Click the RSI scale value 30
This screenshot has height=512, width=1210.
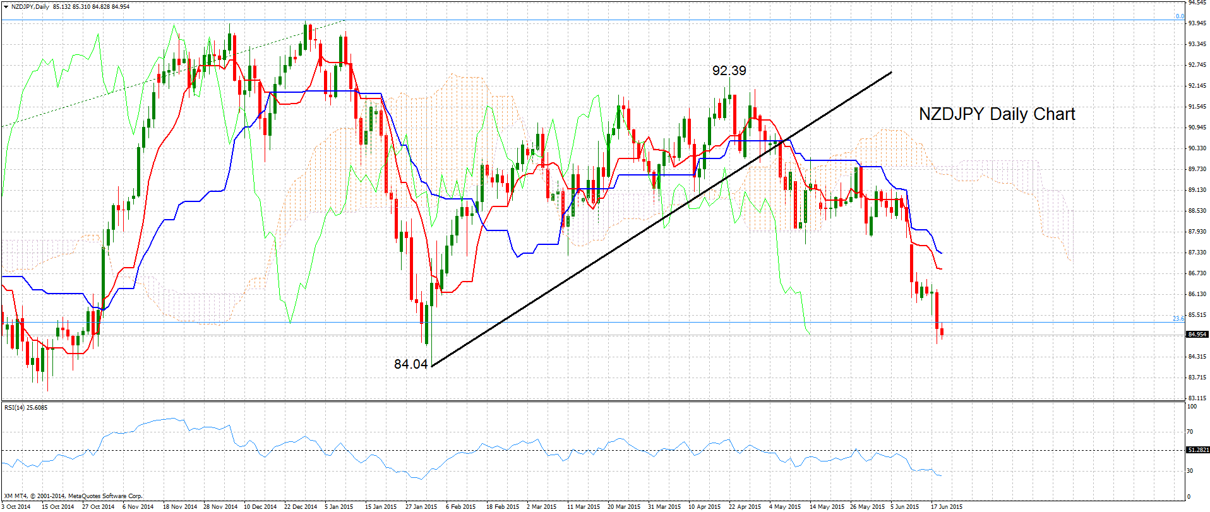(x=1190, y=471)
